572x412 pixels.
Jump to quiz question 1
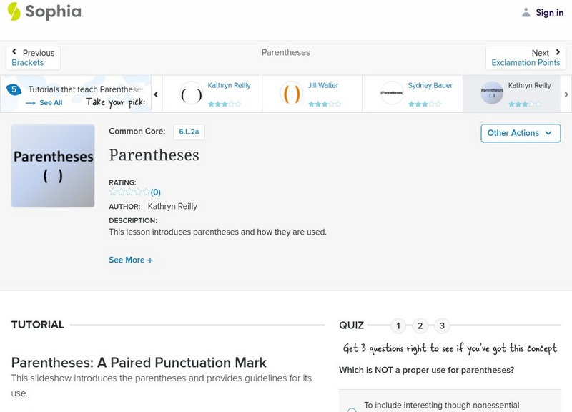(x=398, y=326)
